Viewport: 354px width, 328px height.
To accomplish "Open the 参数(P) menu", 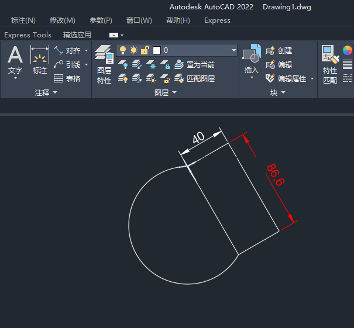I will (101, 20).
